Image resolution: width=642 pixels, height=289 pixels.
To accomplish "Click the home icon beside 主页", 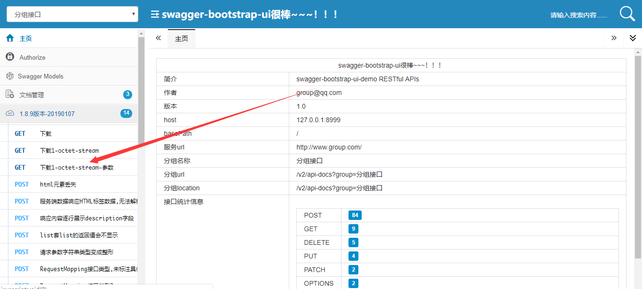I will click(x=10, y=39).
